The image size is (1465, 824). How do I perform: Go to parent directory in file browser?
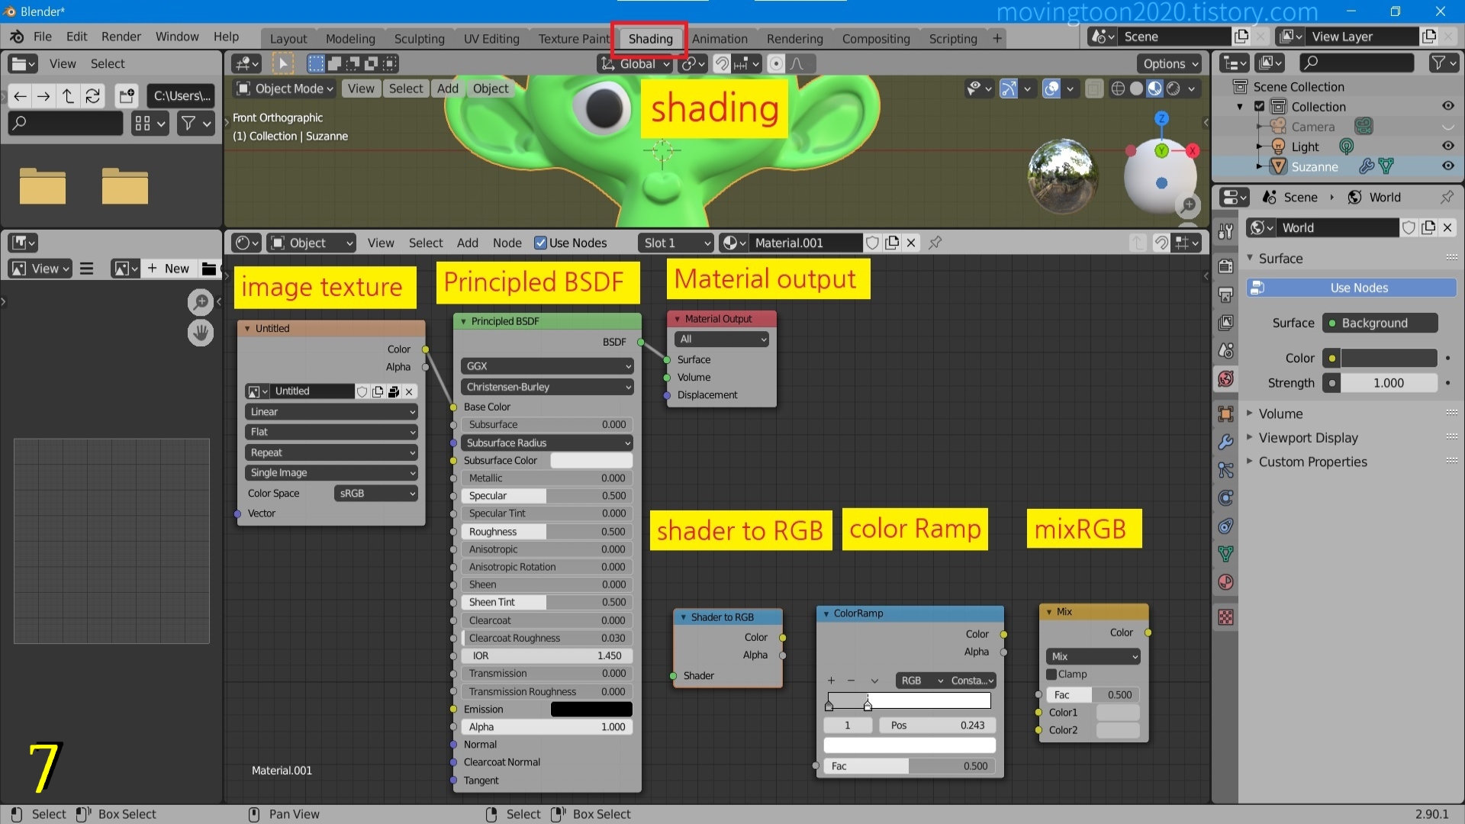[68, 95]
